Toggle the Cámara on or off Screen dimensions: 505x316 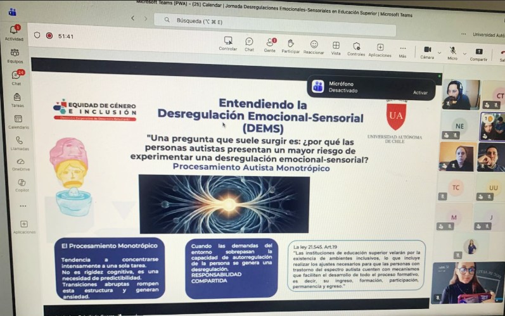pos(428,53)
